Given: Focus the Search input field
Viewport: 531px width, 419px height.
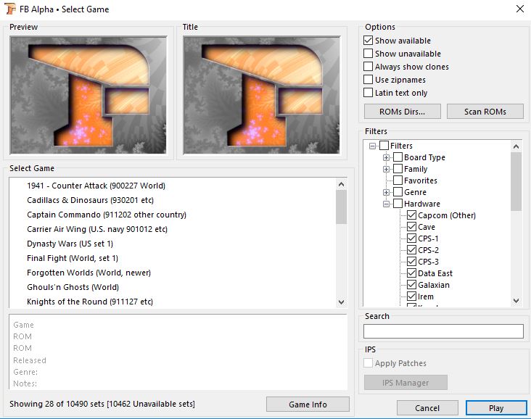Looking at the screenshot, I should (x=443, y=331).
